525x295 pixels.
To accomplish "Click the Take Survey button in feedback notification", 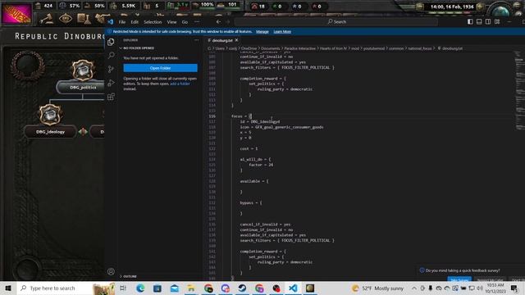I will [x=459, y=279].
